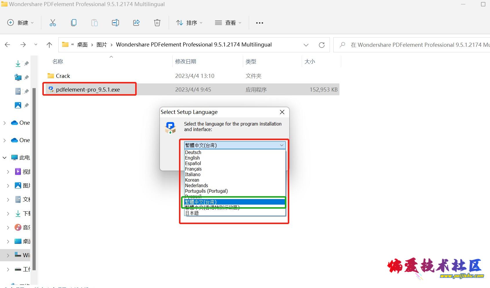Choose Korean from language list
The width and height of the screenshot is (490, 288).
point(235,180)
